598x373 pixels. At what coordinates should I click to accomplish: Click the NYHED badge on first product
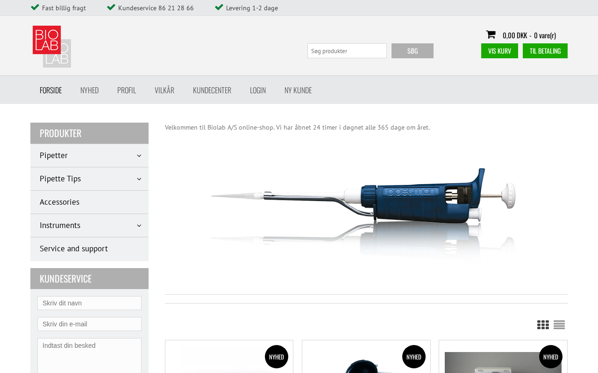pyautogui.click(x=277, y=357)
